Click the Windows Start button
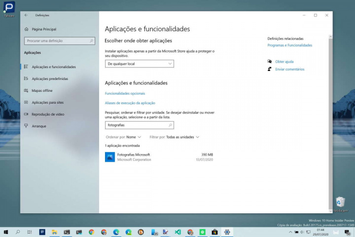 point(6,232)
